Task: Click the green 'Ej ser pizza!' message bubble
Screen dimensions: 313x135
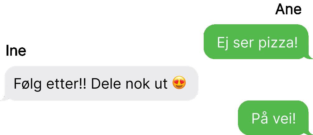Action: [257, 42]
